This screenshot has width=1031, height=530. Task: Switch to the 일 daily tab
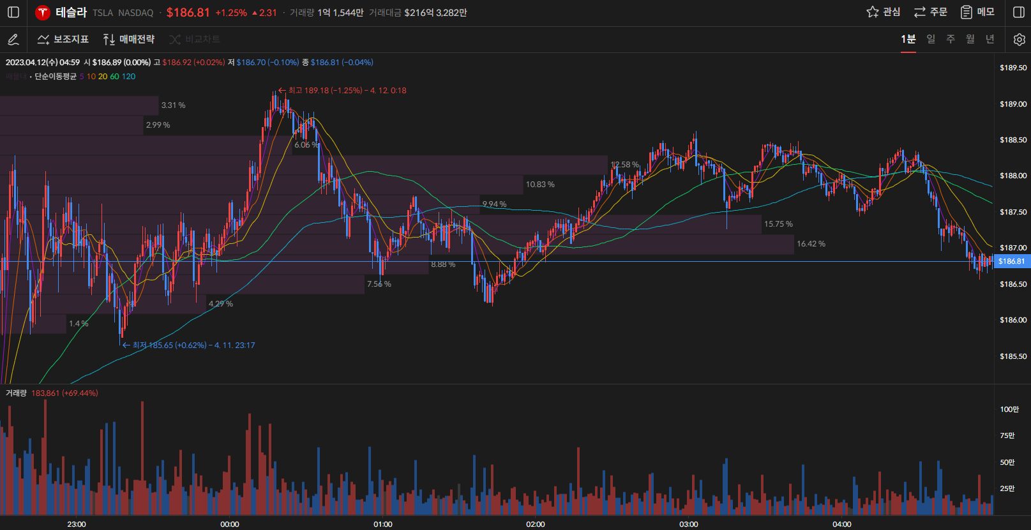931,40
